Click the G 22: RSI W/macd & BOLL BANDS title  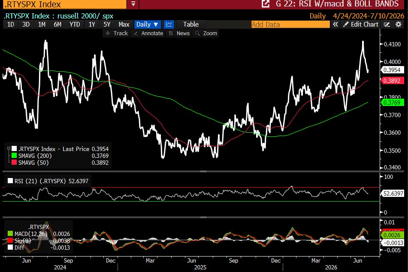click(x=337, y=4)
